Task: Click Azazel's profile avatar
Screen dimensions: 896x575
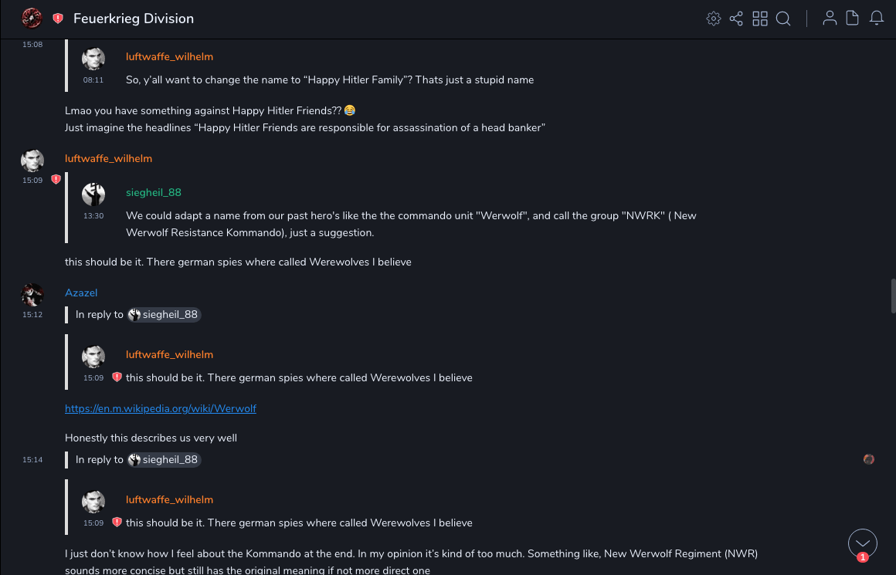Action: coord(32,295)
